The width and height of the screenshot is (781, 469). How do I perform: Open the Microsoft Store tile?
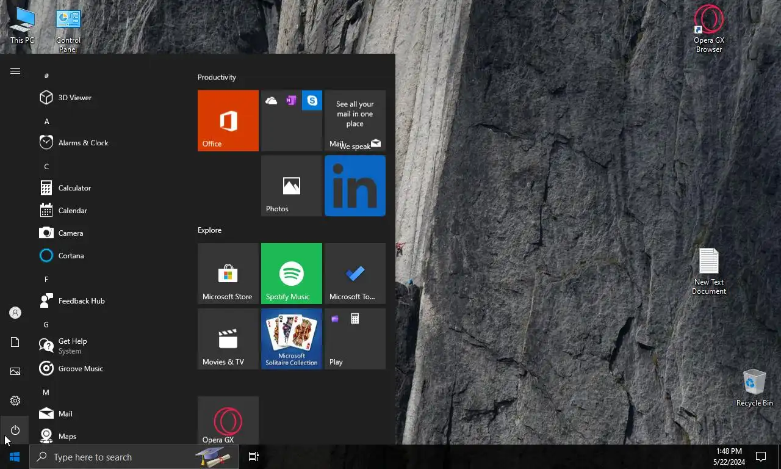pos(228,274)
